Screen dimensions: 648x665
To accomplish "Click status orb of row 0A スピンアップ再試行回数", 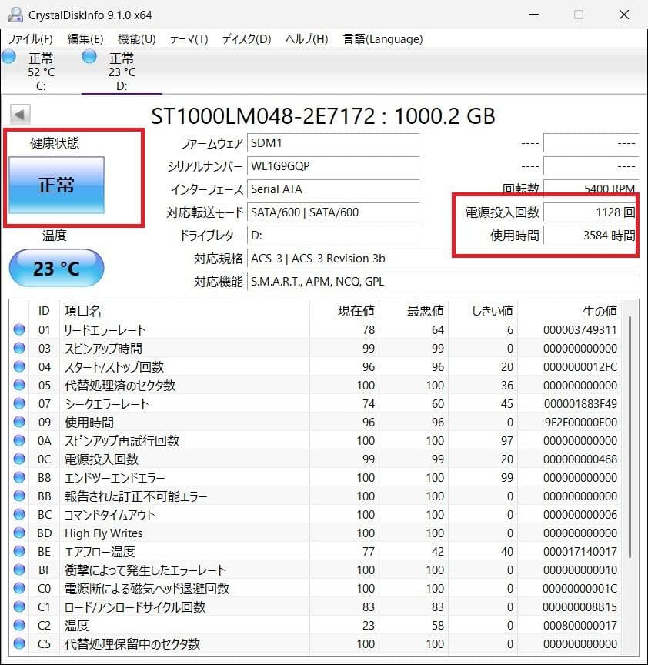I will [x=19, y=441].
